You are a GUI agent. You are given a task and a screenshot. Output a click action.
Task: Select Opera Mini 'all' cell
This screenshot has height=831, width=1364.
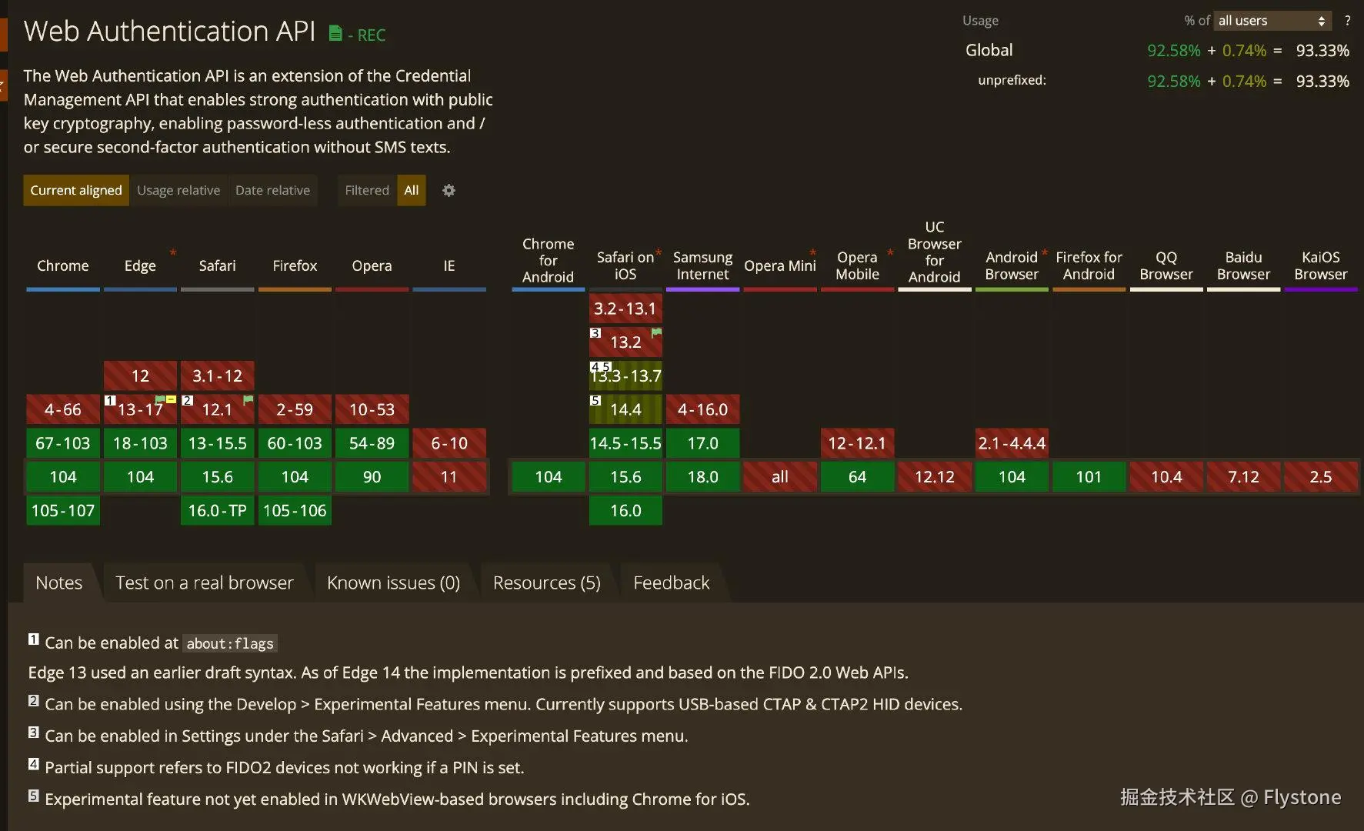780,476
